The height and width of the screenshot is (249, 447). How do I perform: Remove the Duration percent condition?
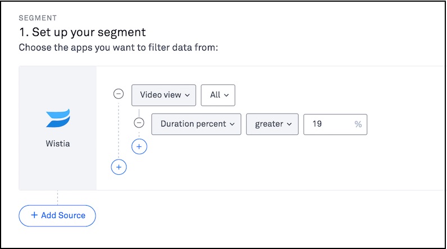tap(139, 124)
